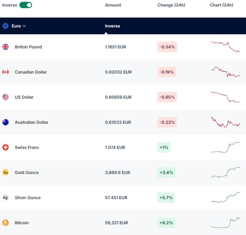Click the Bitcoin logo icon
The image size is (246, 235).
pyautogui.click(x=5, y=223)
